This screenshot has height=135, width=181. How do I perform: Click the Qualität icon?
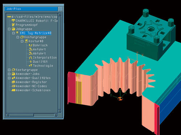(31, 62)
